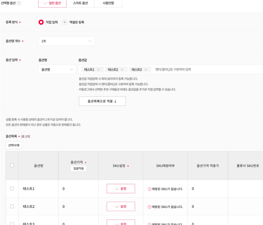
Task: Click '매핑된 SKU가 없습니다.' in 테스트2 row
Action: 167,207
